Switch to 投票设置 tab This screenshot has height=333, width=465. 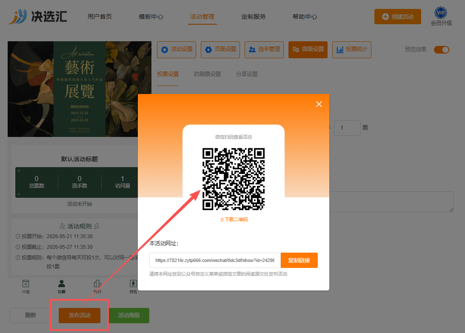168,74
